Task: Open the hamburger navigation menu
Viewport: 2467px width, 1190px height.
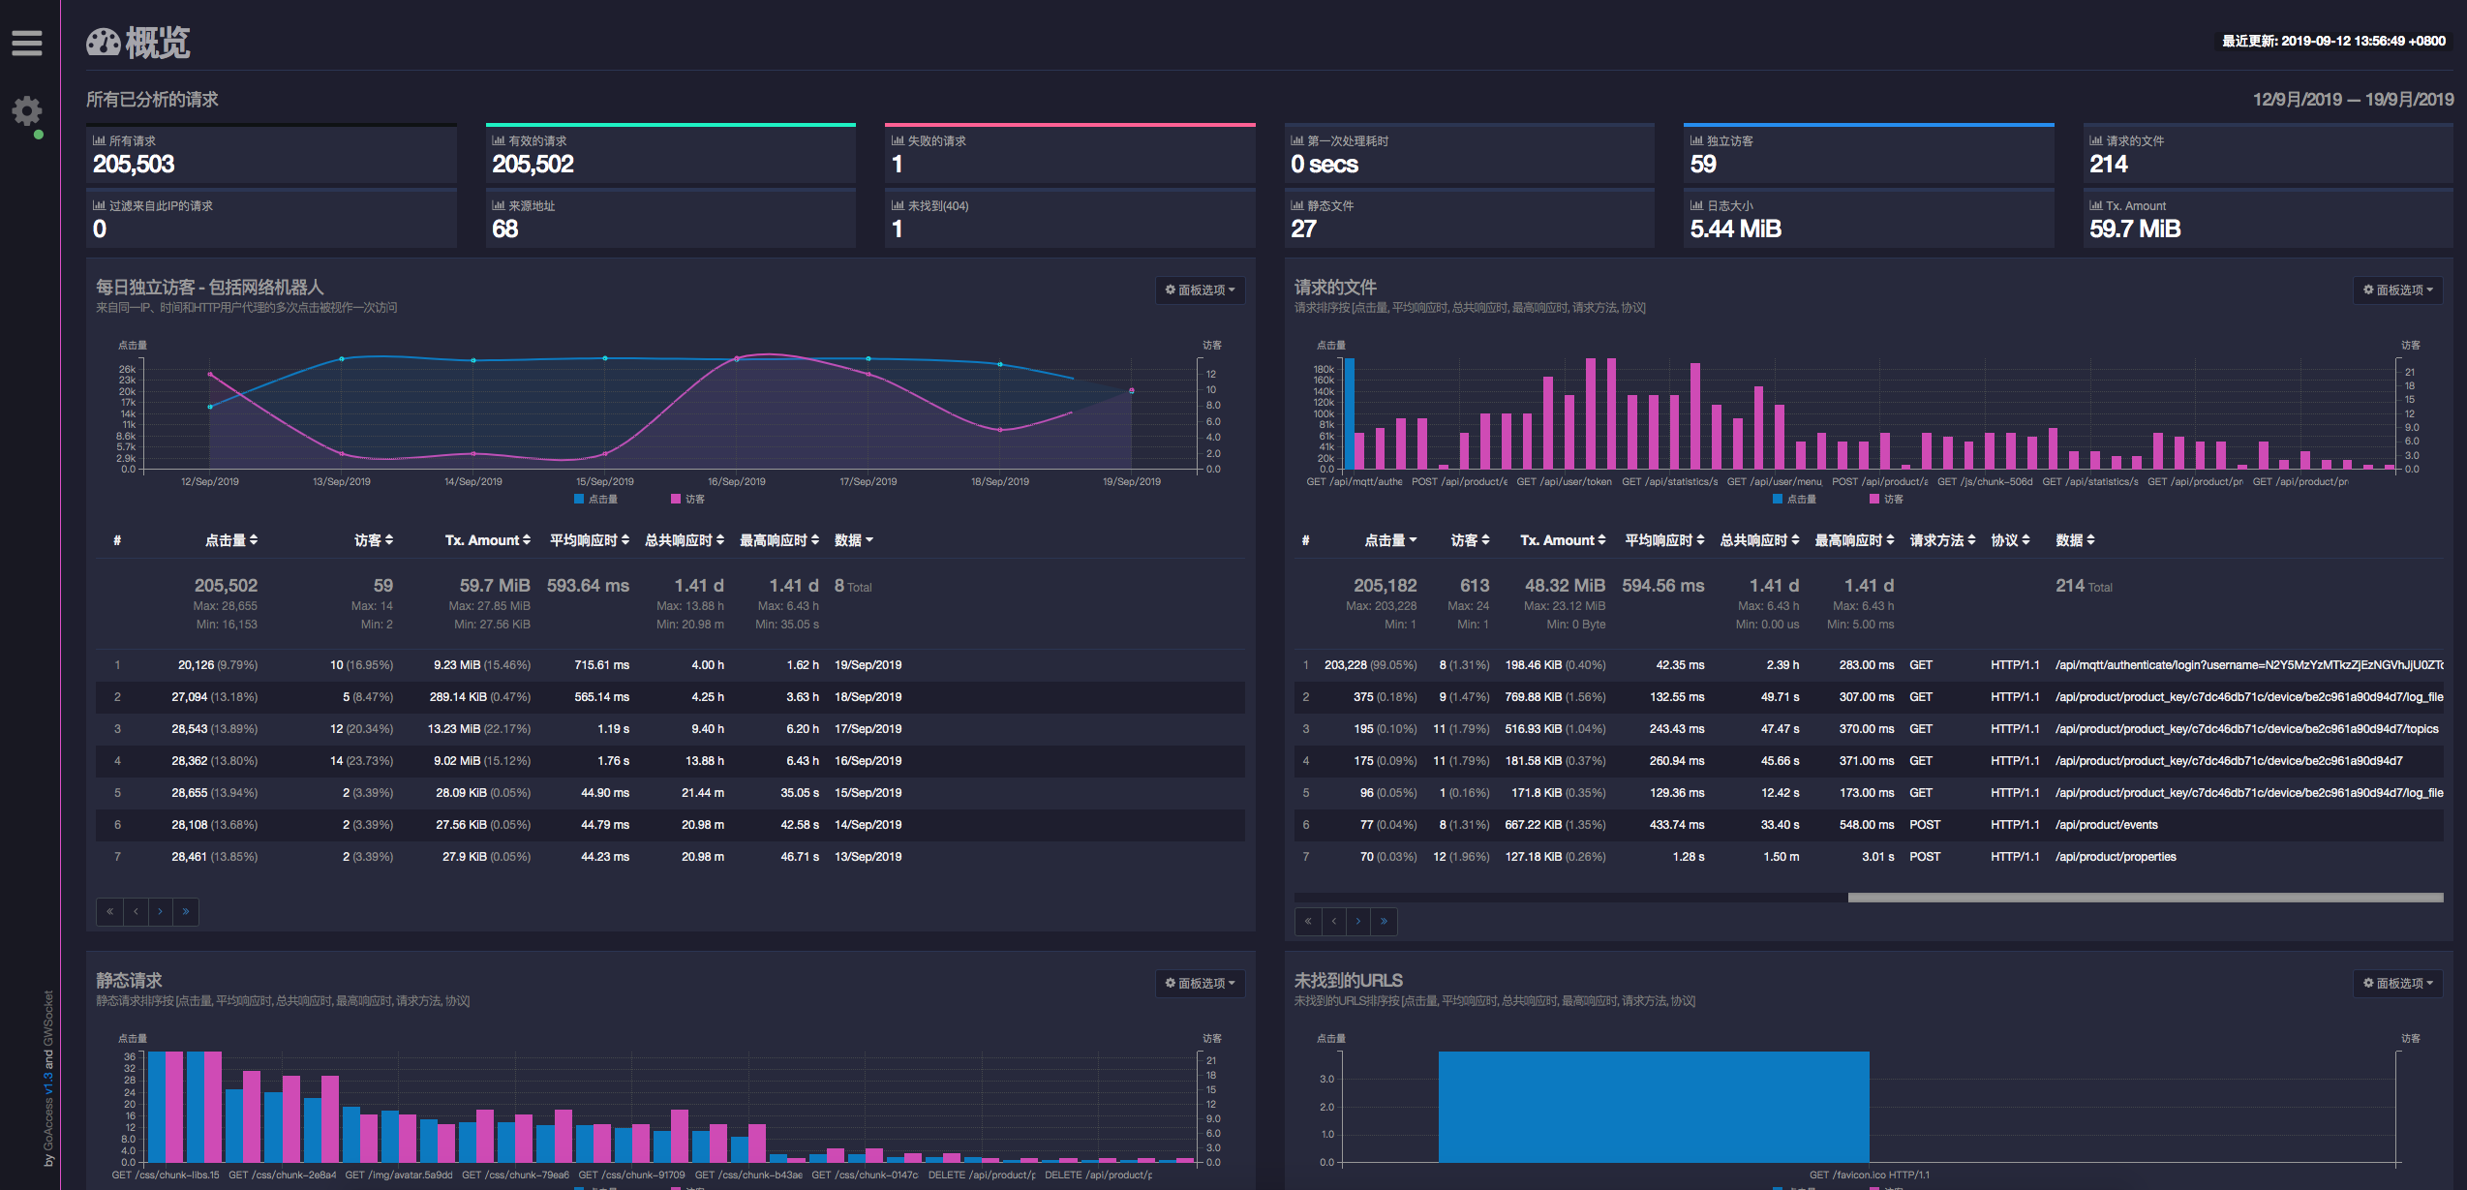Action: pos(27,43)
